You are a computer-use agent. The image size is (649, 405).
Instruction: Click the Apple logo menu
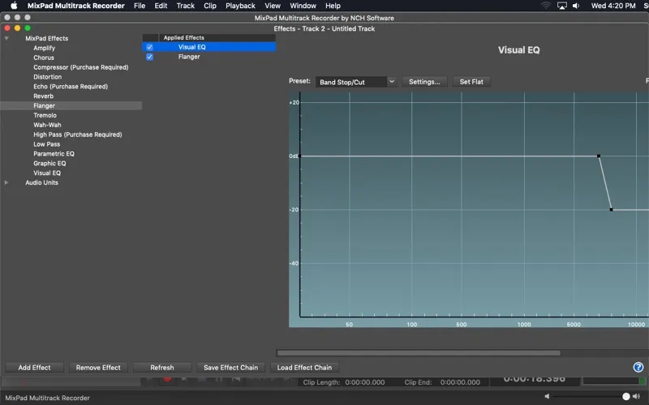[14, 6]
